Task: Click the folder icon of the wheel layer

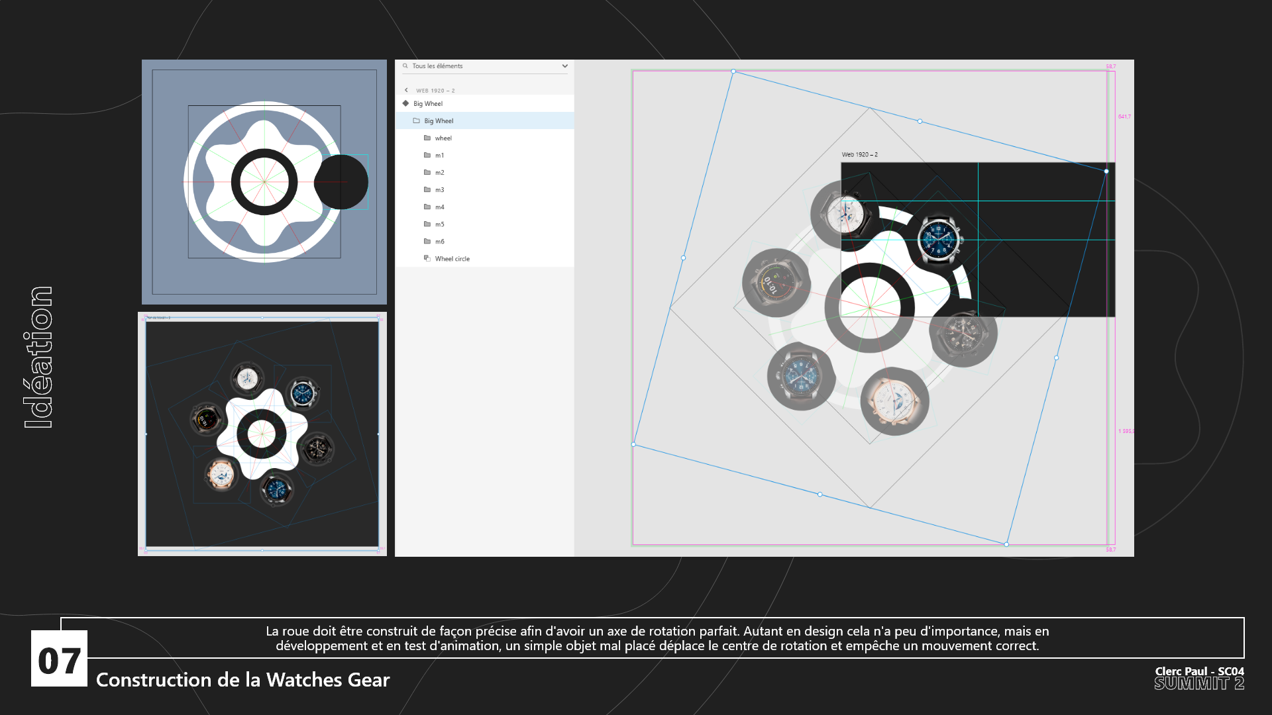Action: [x=427, y=138]
